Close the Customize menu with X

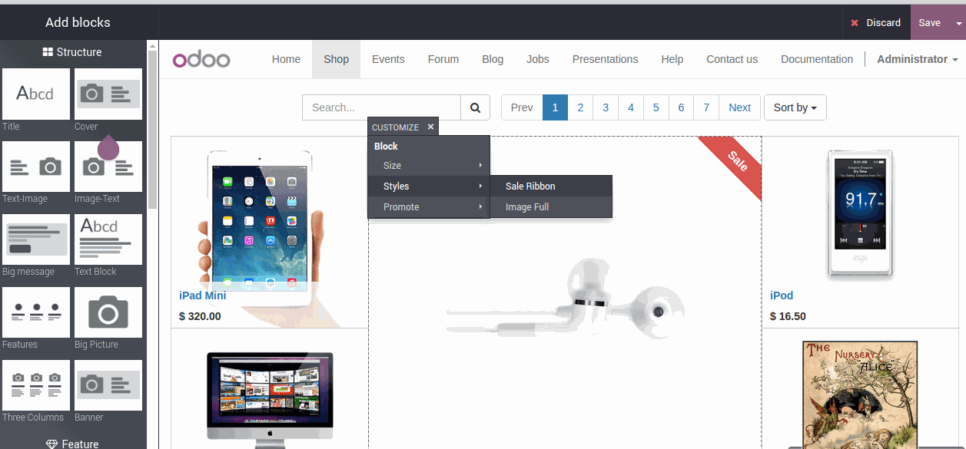431,127
